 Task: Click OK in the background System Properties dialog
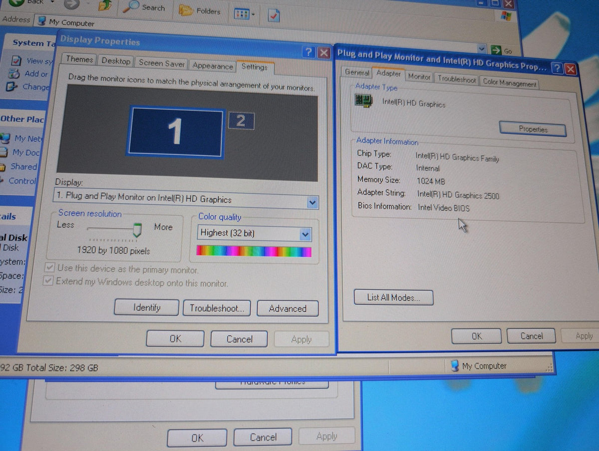[x=197, y=438]
